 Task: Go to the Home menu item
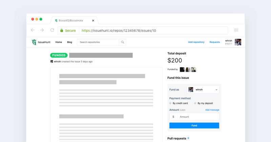click(x=59, y=42)
